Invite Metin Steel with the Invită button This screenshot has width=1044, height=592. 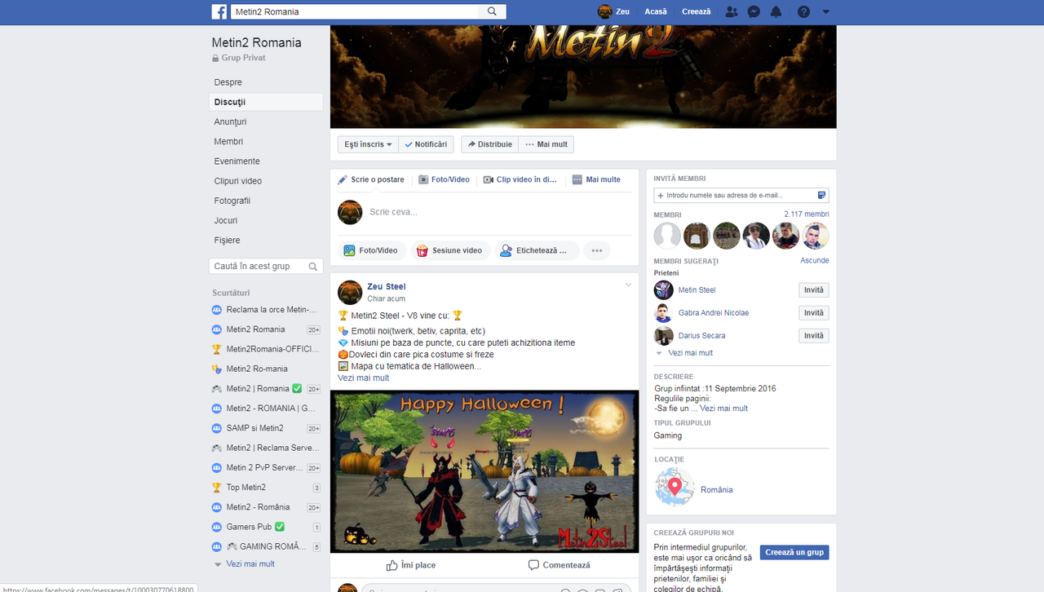[813, 289]
